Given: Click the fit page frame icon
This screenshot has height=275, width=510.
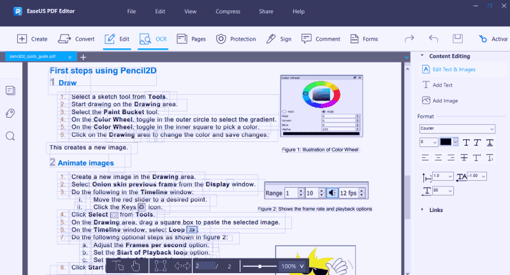Looking at the screenshot, I should pyautogui.click(x=161, y=266).
